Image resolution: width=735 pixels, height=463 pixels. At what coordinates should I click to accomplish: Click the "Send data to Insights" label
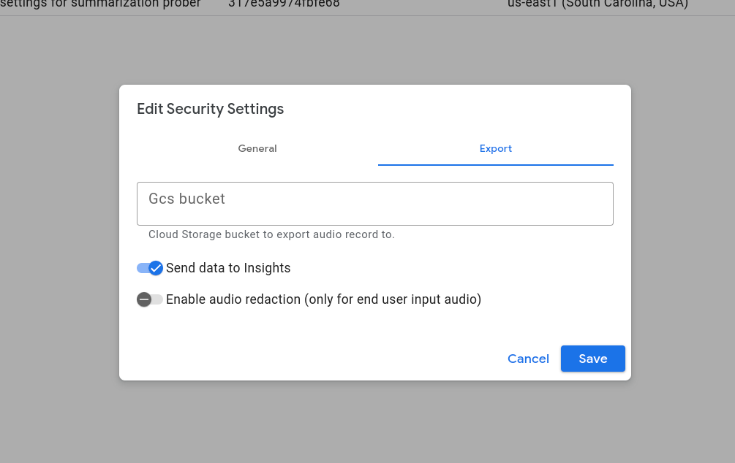228,268
